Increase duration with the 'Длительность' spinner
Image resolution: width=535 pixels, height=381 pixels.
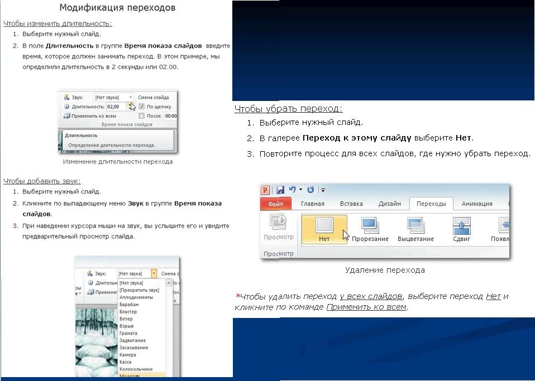[x=130, y=104]
